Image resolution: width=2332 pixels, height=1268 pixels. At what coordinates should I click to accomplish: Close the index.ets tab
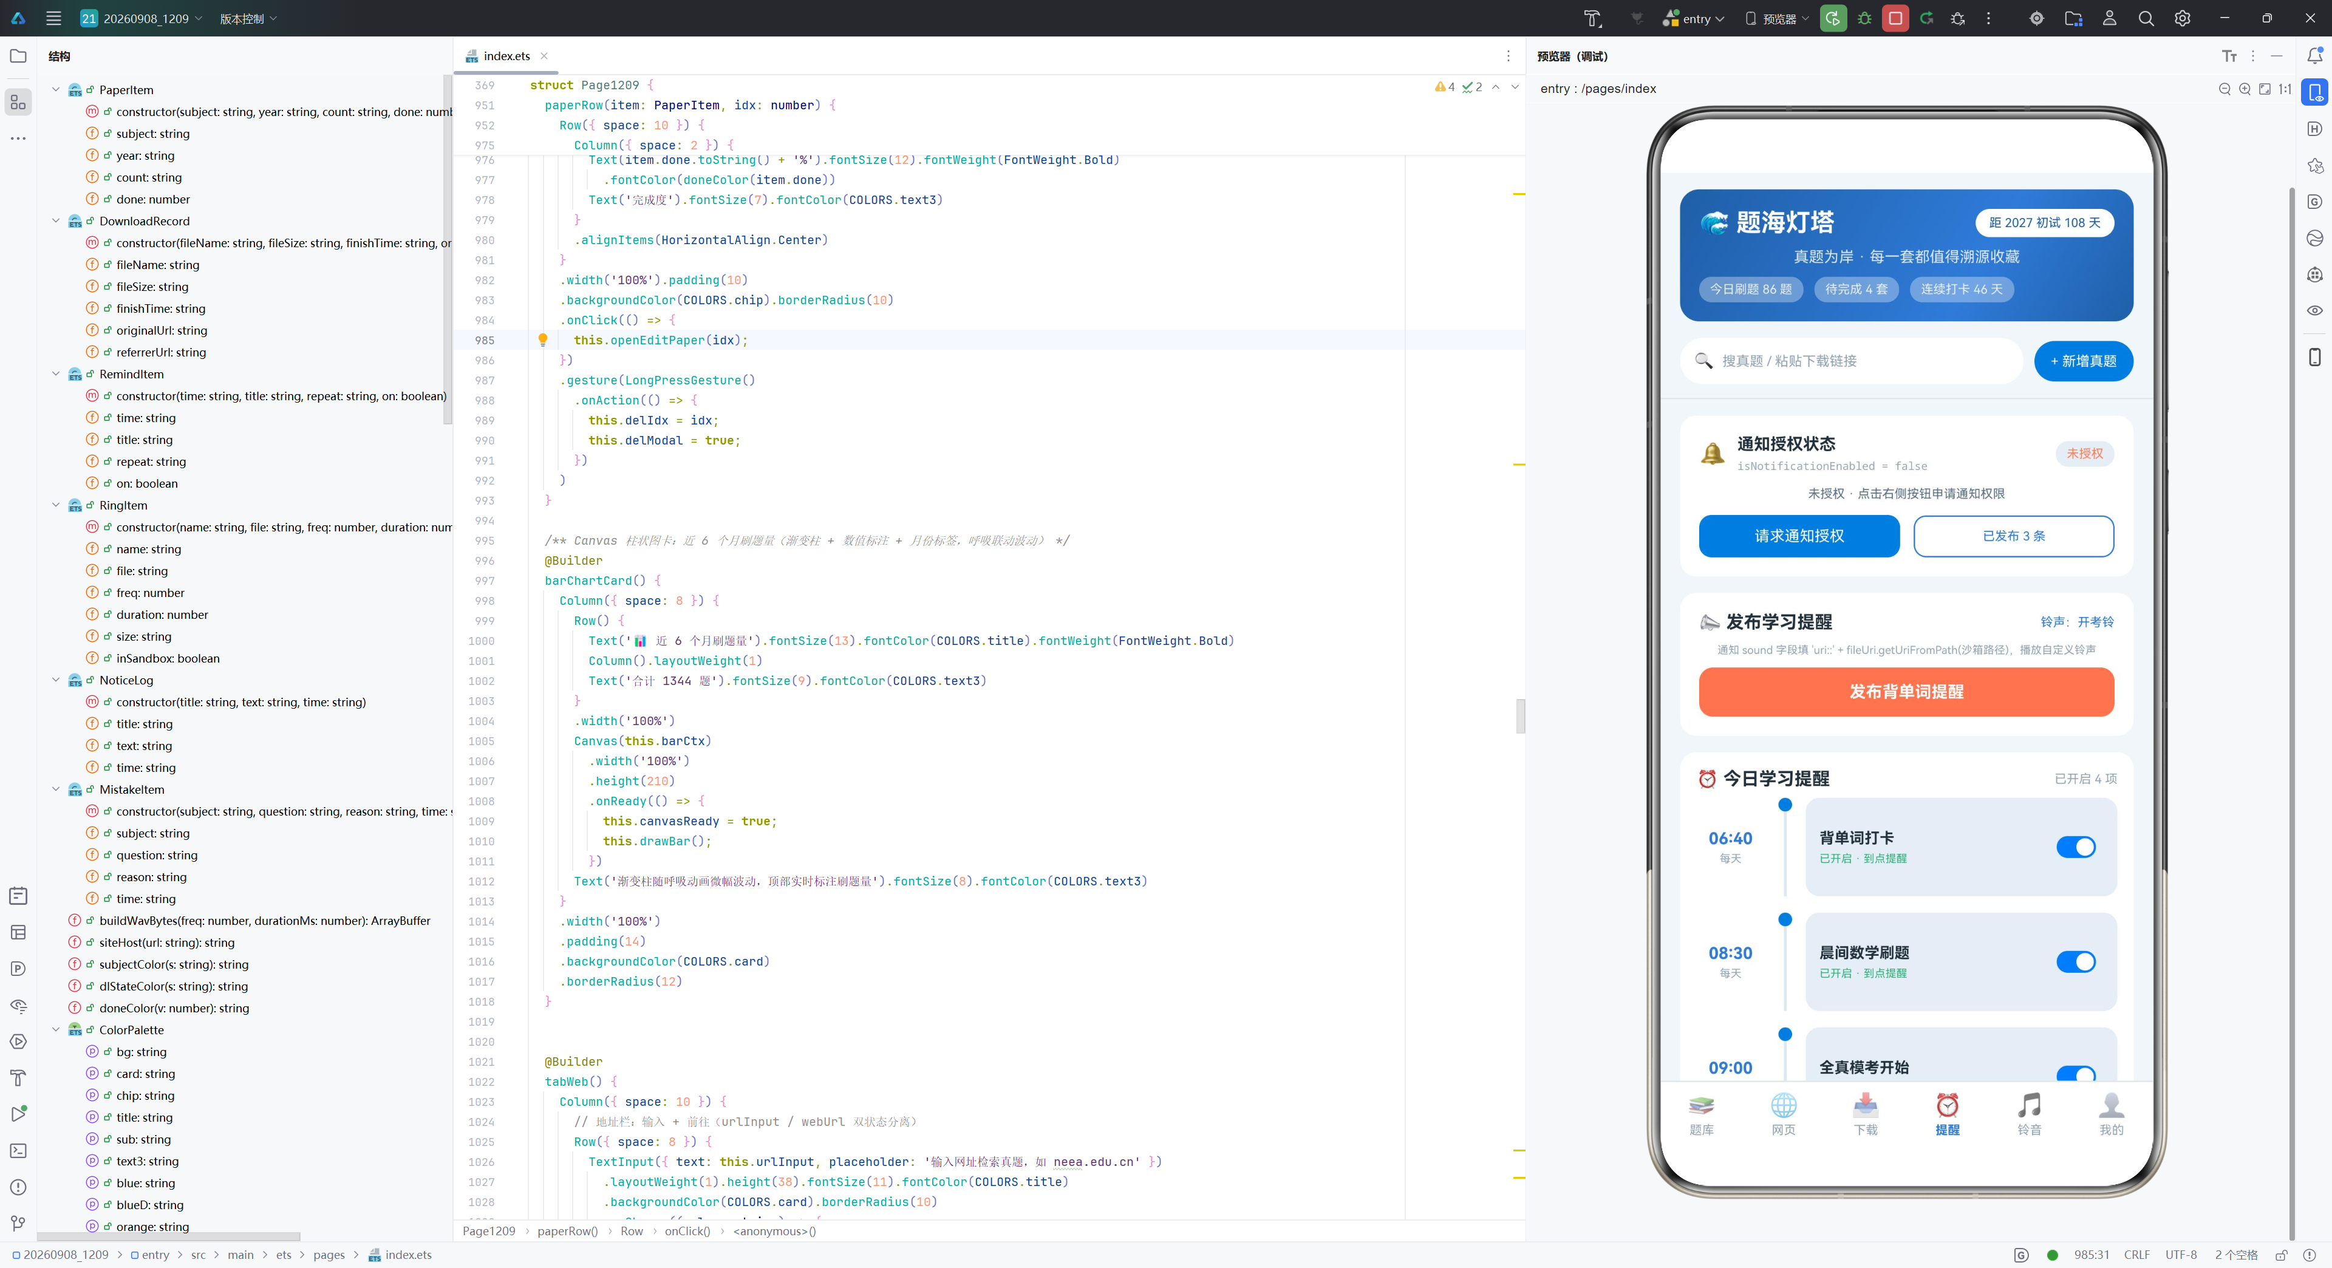[x=544, y=56]
